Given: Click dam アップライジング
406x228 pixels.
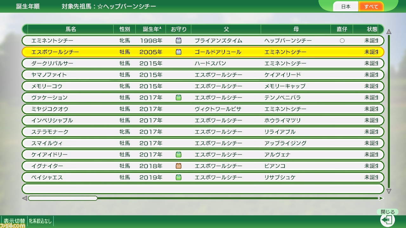Looking at the screenshot, I should pyautogui.click(x=285, y=143).
